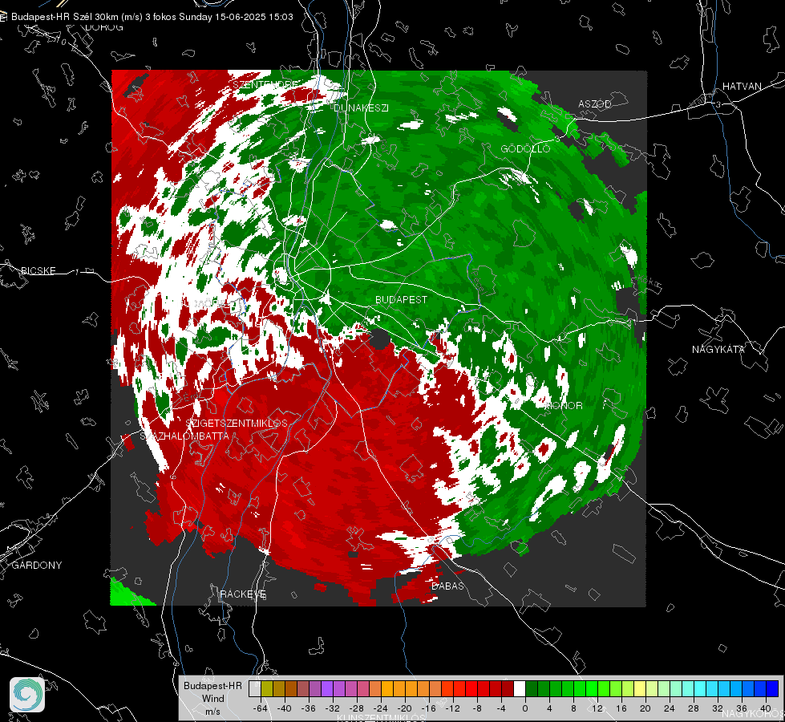
Task: Click the 0 legend scale label
Action: [x=525, y=708]
